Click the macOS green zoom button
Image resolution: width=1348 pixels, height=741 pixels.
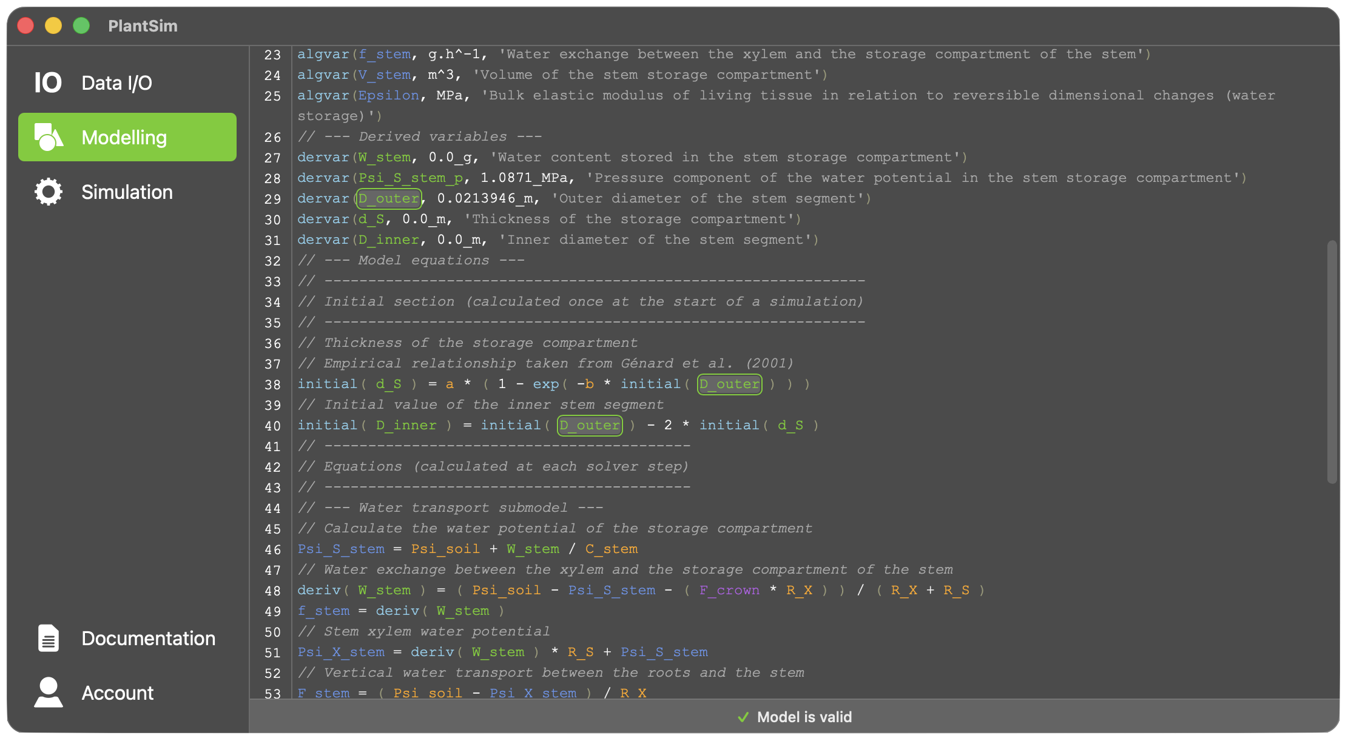pyautogui.click(x=81, y=25)
